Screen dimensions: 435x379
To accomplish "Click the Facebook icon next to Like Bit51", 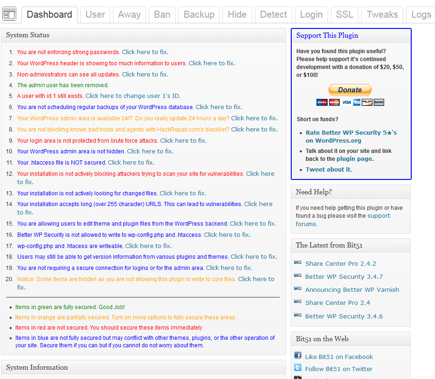I will click(298, 355).
